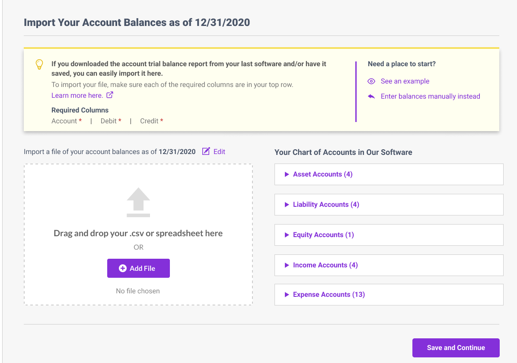Expand the Expense Accounts (13) section
The image size is (517, 363).
[x=389, y=294]
